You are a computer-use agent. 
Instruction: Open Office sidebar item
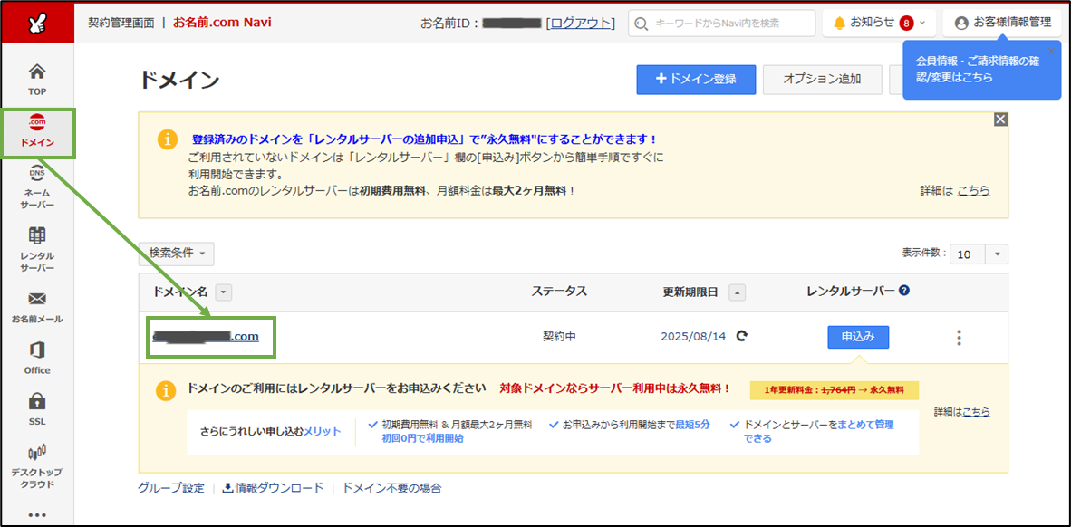[37, 359]
